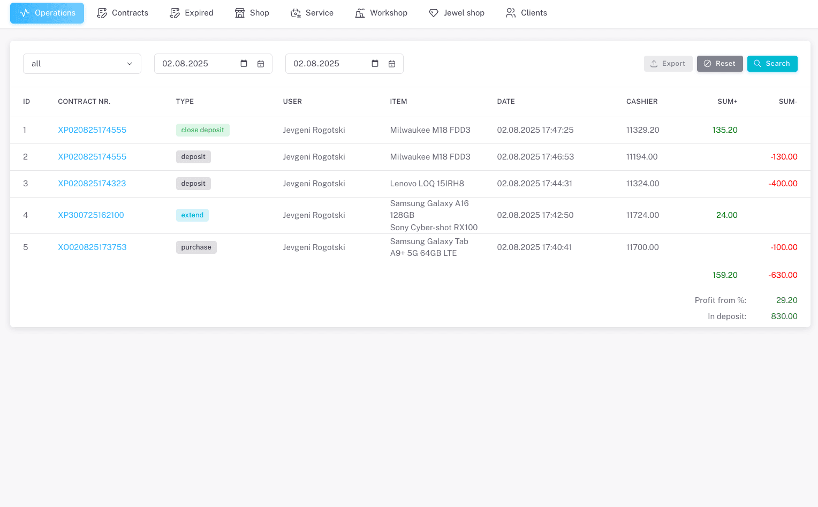Open the operation type filter showing 'all'
The width and height of the screenshot is (818, 507).
pyautogui.click(x=82, y=63)
